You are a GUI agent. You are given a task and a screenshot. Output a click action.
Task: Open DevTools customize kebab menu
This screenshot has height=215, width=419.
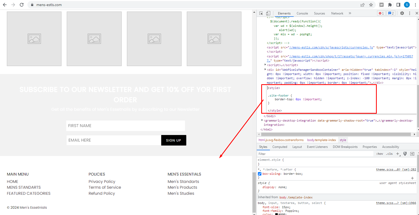point(410,13)
